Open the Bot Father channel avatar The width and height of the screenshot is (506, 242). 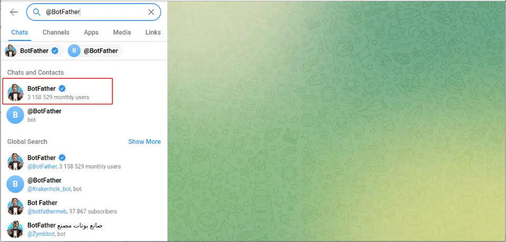click(x=15, y=207)
